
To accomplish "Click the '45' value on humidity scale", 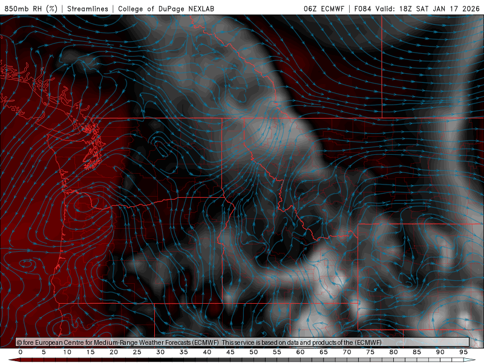I will click(x=231, y=352).
